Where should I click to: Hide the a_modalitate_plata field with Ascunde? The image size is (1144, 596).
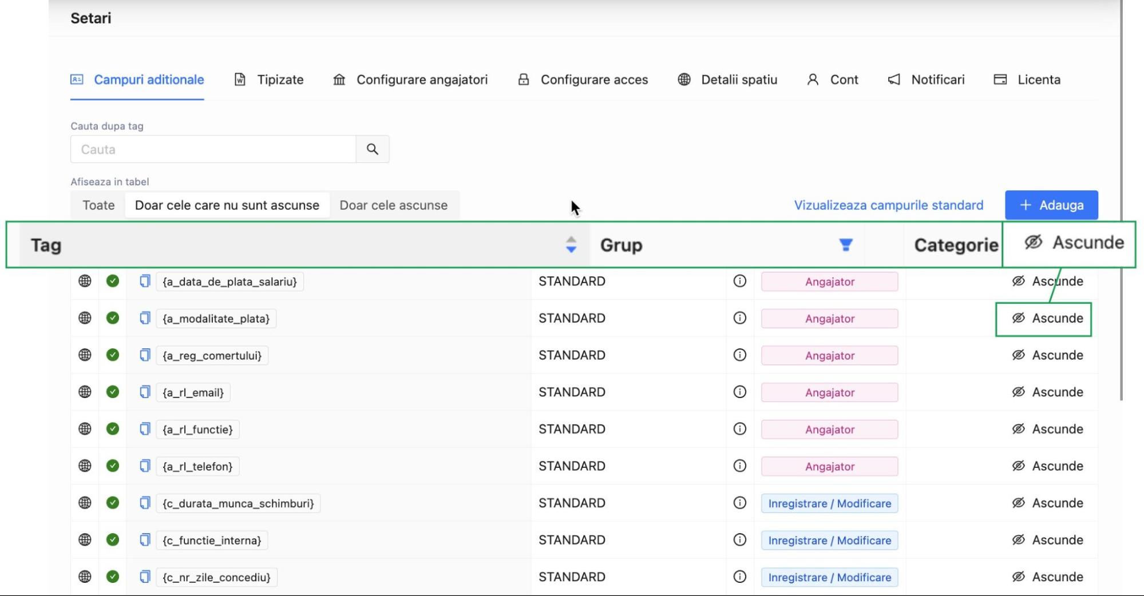point(1047,318)
